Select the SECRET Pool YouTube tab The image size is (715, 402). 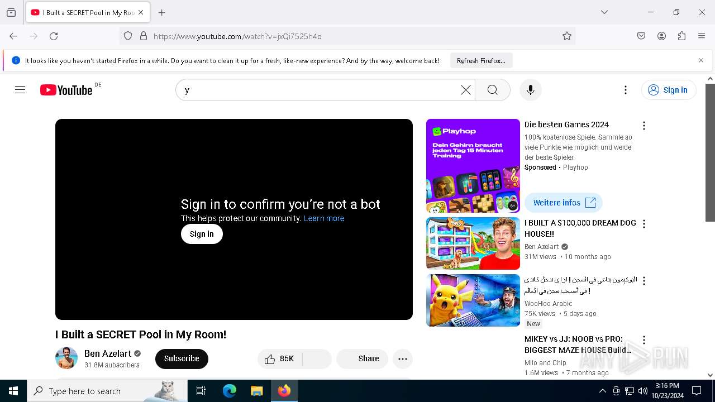[x=88, y=12]
